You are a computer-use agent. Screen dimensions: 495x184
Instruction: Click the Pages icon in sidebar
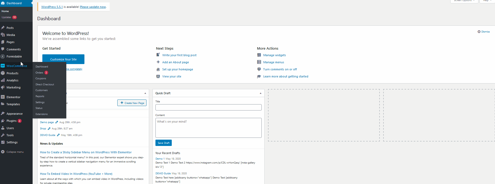pyautogui.click(x=3, y=42)
